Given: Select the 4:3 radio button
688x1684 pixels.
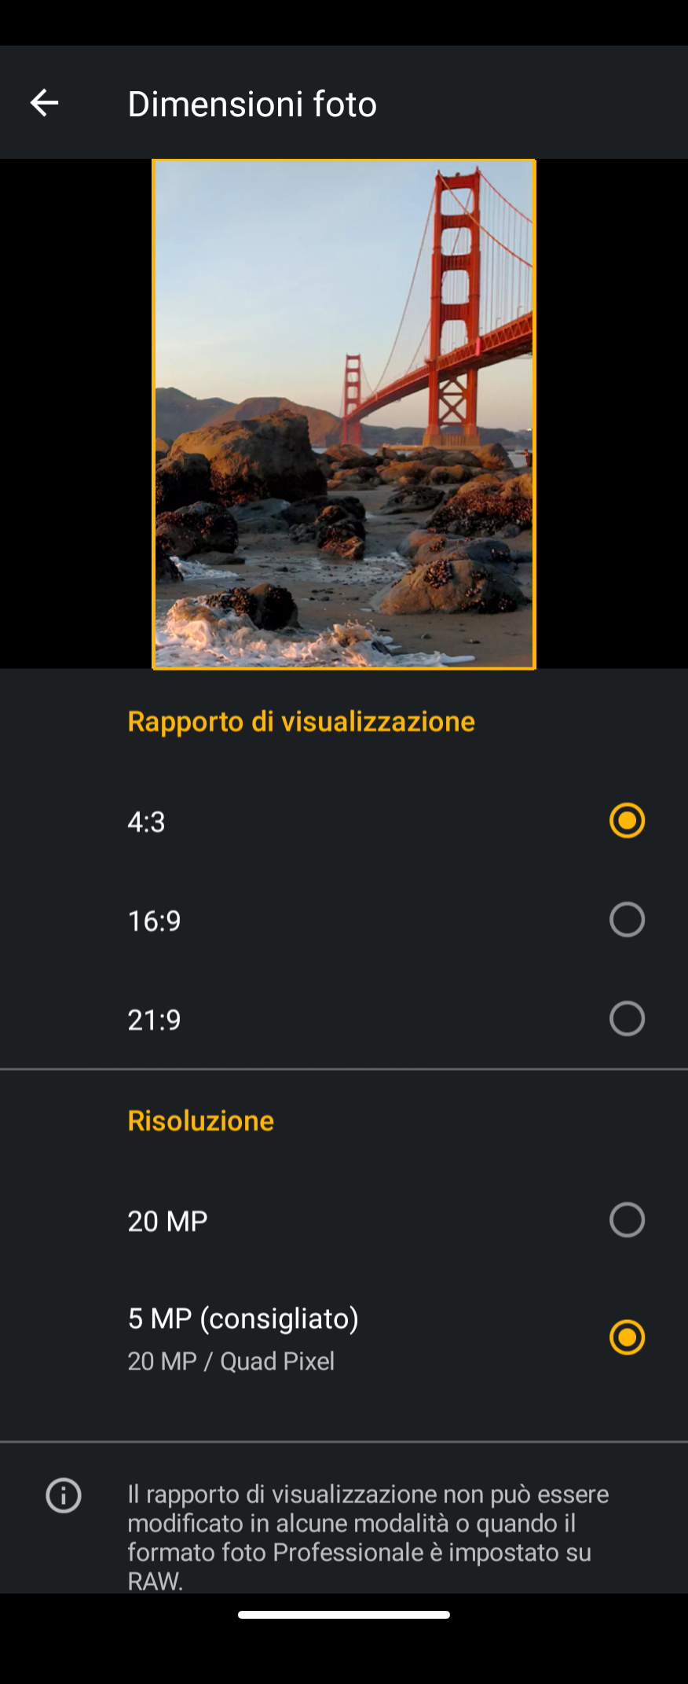Looking at the screenshot, I should coord(627,821).
